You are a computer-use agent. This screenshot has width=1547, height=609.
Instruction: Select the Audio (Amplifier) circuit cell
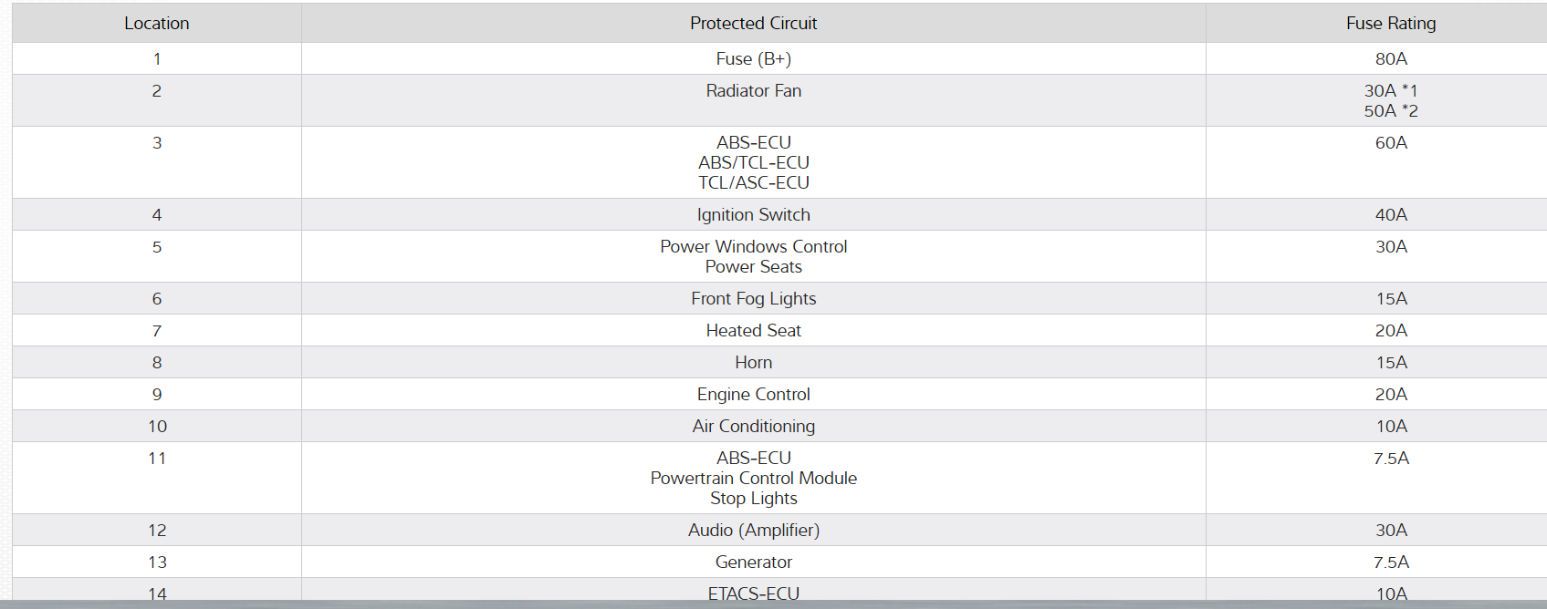click(753, 531)
